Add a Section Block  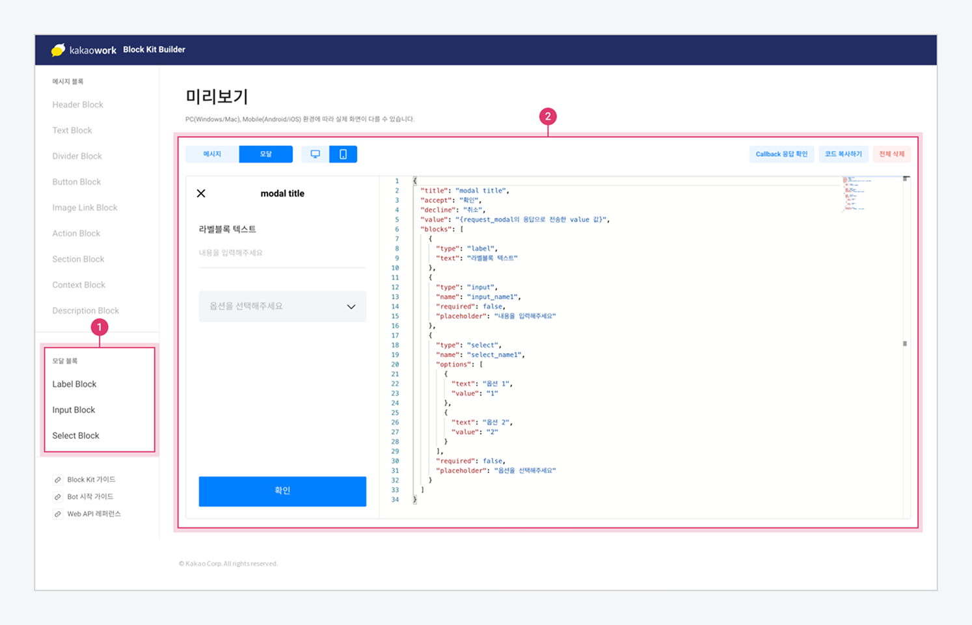click(78, 259)
